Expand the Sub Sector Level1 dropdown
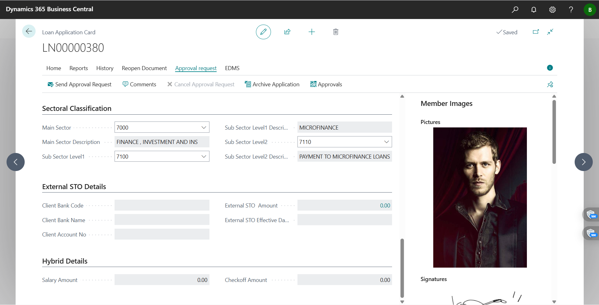The height and width of the screenshot is (305, 599). click(x=204, y=156)
